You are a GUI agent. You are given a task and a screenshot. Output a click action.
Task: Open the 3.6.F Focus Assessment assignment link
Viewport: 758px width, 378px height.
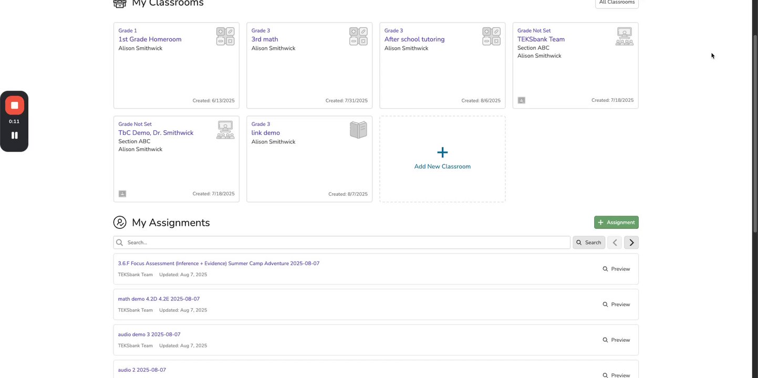tap(219, 264)
